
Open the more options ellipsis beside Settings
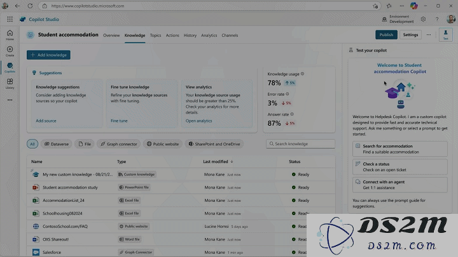coord(429,35)
